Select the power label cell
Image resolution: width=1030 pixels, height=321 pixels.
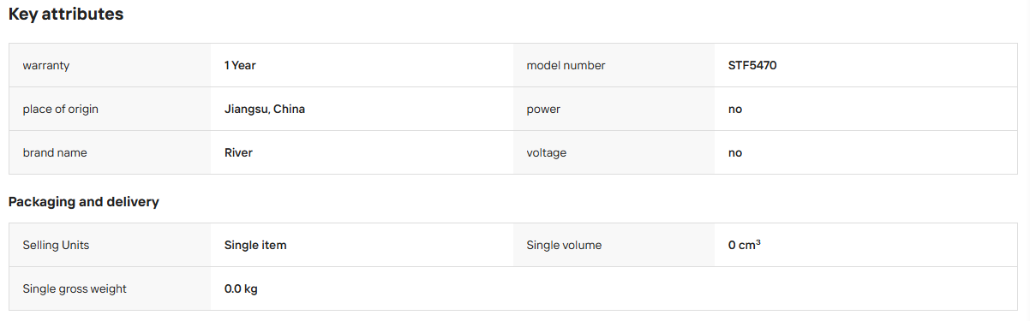click(x=614, y=109)
